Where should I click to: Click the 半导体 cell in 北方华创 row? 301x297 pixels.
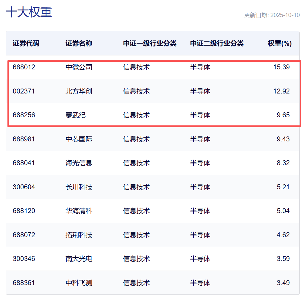pyautogui.click(x=200, y=91)
